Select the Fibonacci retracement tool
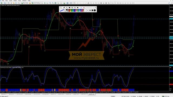Image resolution: width=173 pixels, height=97 pixels. (x=91, y=3)
